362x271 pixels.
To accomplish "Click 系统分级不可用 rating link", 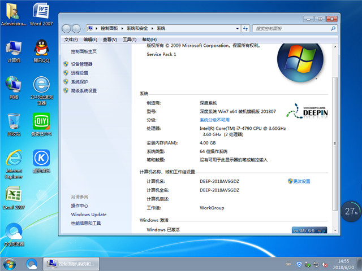I will [x=215, y=120].
